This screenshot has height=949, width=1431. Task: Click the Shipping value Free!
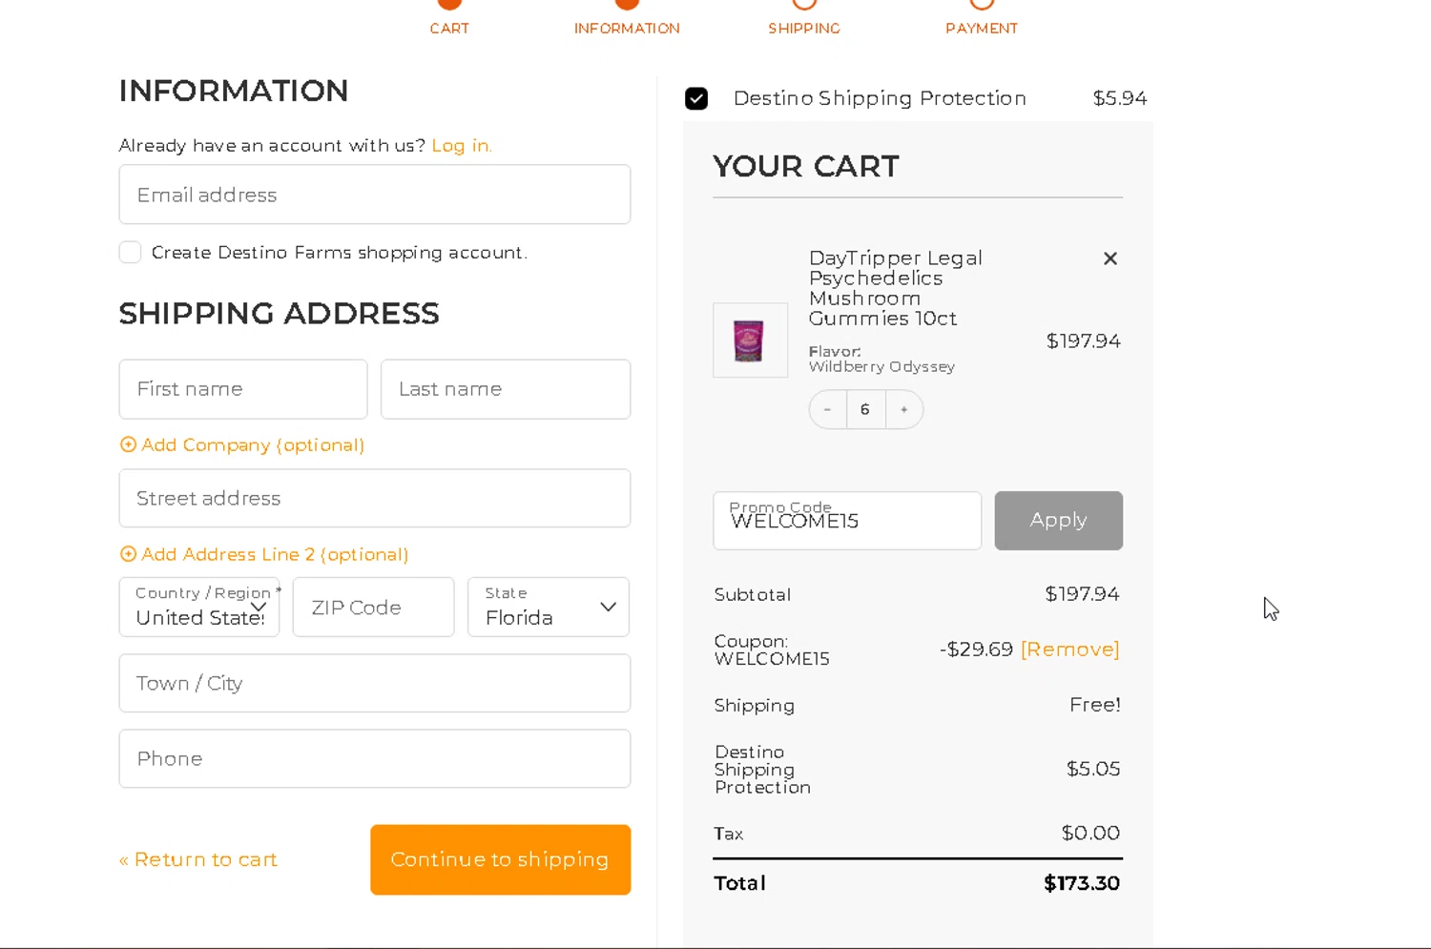click(1095, 705)
